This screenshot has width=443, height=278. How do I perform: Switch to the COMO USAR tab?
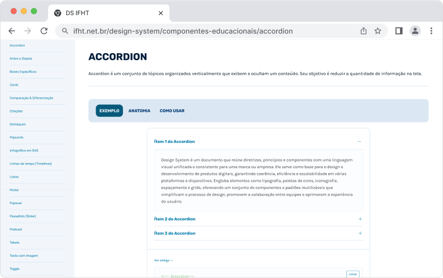pos(172,110)
